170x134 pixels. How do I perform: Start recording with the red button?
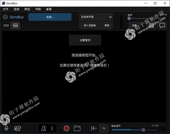point(66,128)
